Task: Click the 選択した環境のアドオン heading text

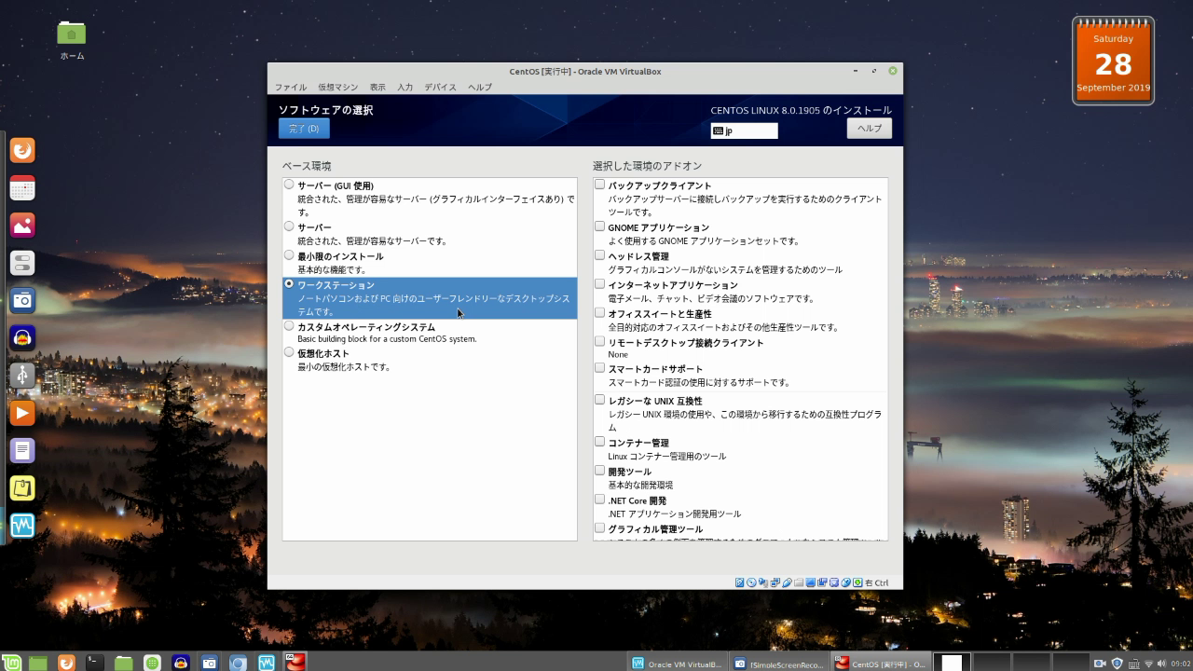Action: (647, 166)
